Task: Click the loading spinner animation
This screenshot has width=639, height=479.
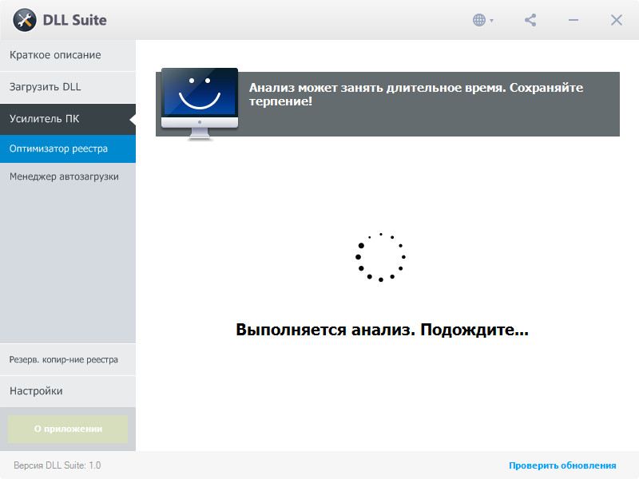Action: click(x=380, y=257)
